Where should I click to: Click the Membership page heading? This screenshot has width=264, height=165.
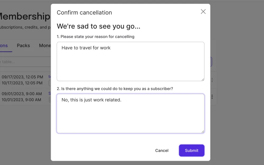pos(25,16)
